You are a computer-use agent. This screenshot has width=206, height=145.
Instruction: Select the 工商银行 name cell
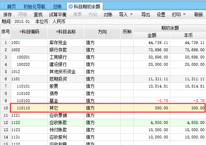point(66,57)
